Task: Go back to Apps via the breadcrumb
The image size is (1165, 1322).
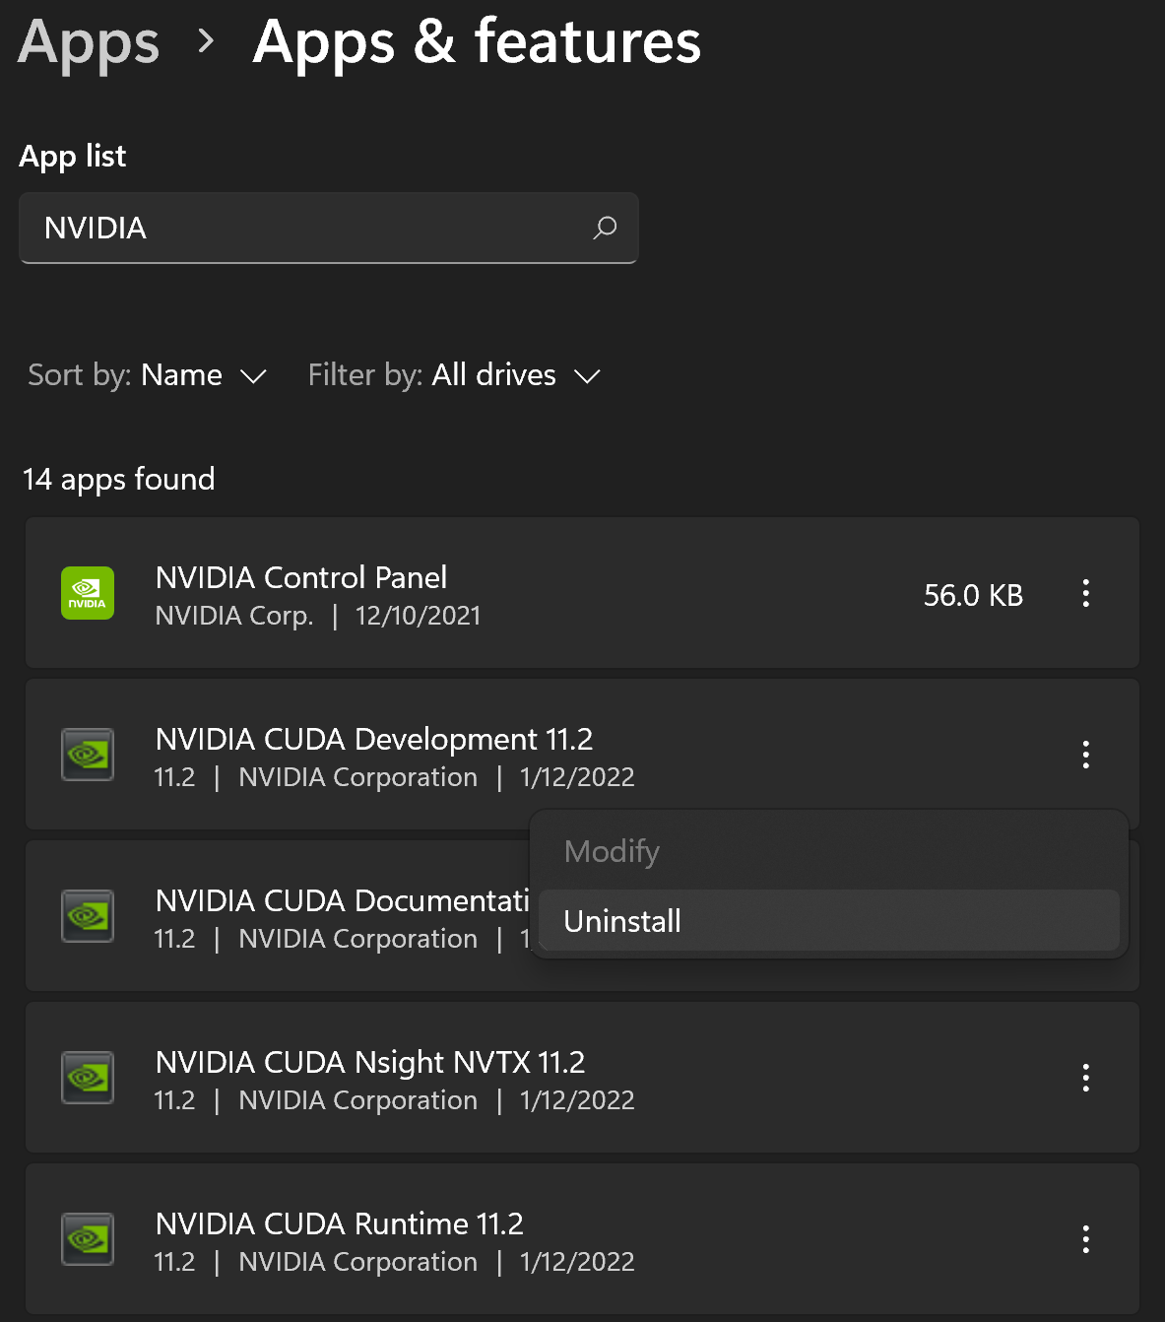Action: click(x=89, y=43)
